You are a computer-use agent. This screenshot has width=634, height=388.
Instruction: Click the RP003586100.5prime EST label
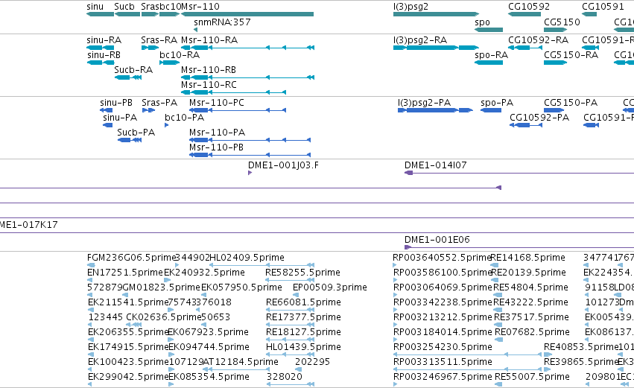point(443,273)
